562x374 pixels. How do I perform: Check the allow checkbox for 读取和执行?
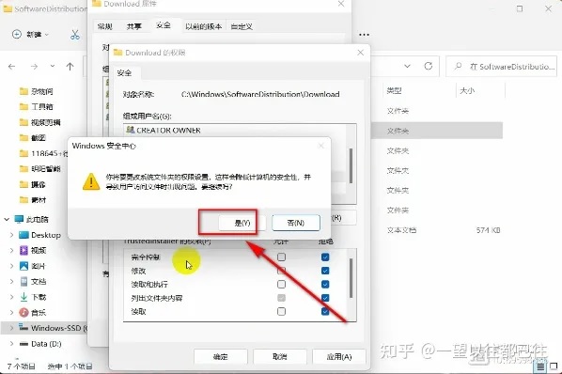coord(281,284)
